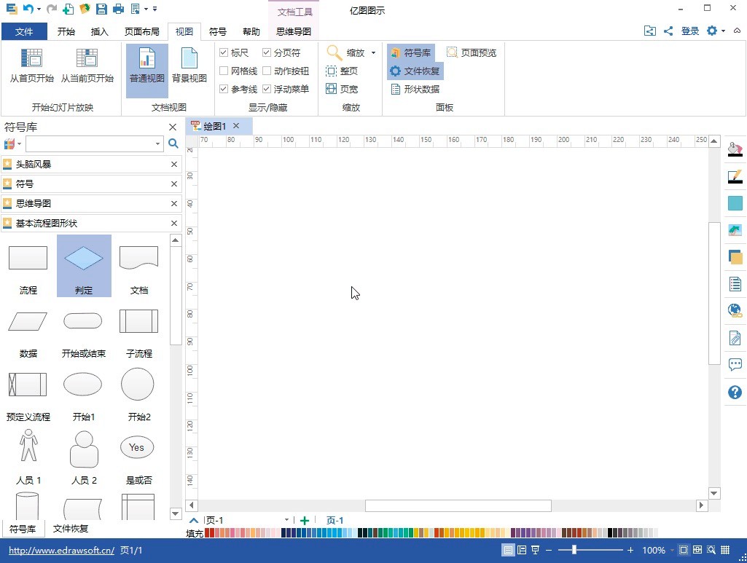Switch to the 页面布局 ribbon tab
747x563 pixels.
coord(141,32)
